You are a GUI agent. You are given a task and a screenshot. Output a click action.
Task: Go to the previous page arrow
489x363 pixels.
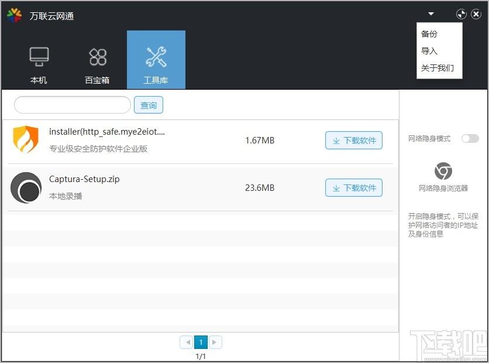click(x=187, y=342)
